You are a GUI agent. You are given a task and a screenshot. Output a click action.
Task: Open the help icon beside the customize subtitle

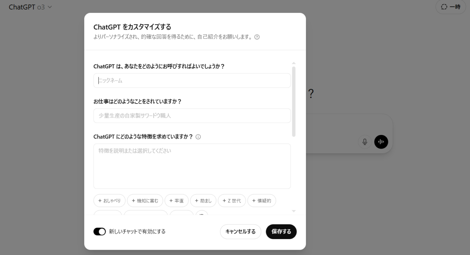pos(257,37)
